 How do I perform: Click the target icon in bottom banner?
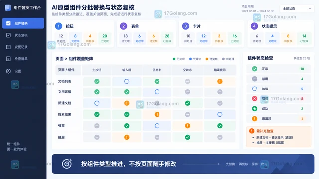point(67,164)
